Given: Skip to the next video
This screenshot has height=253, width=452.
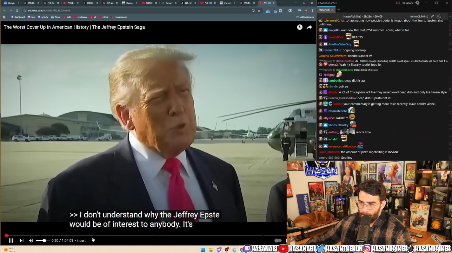Looking at the screenshot, I should [22, 241].
